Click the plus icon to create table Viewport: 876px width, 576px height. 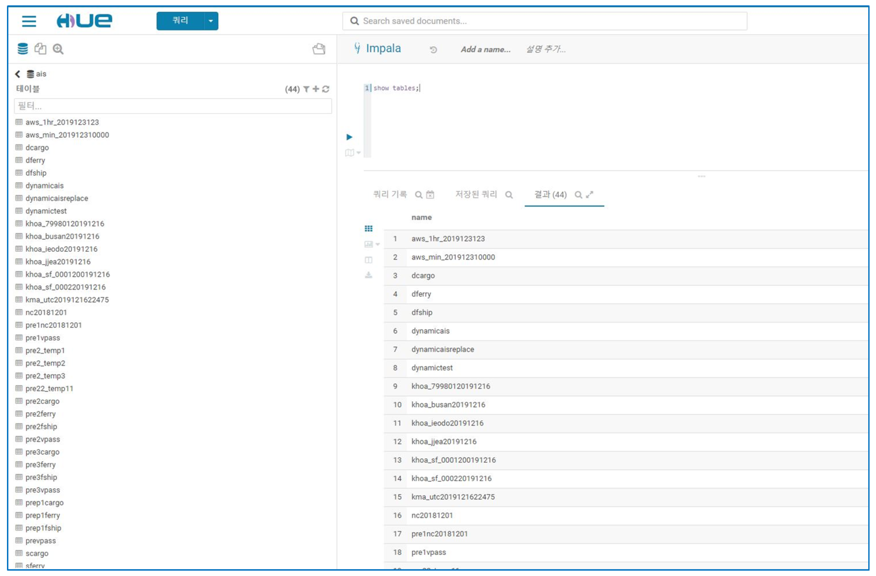point(316,89)
